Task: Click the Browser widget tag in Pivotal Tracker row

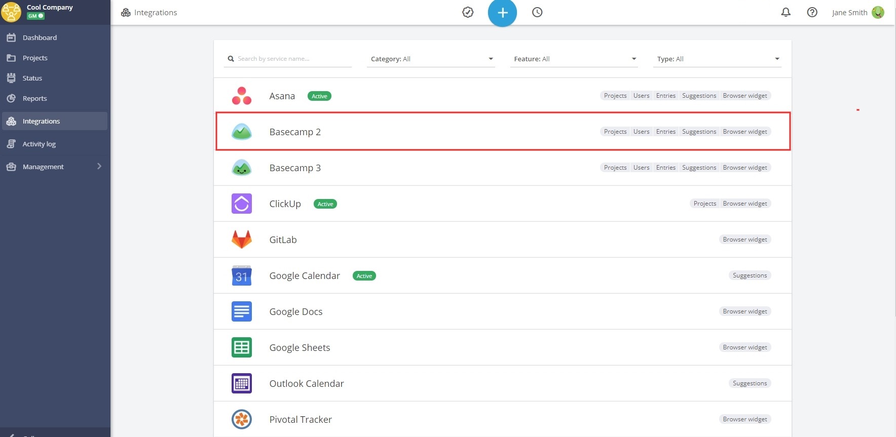Action: (x=745, y=419)
